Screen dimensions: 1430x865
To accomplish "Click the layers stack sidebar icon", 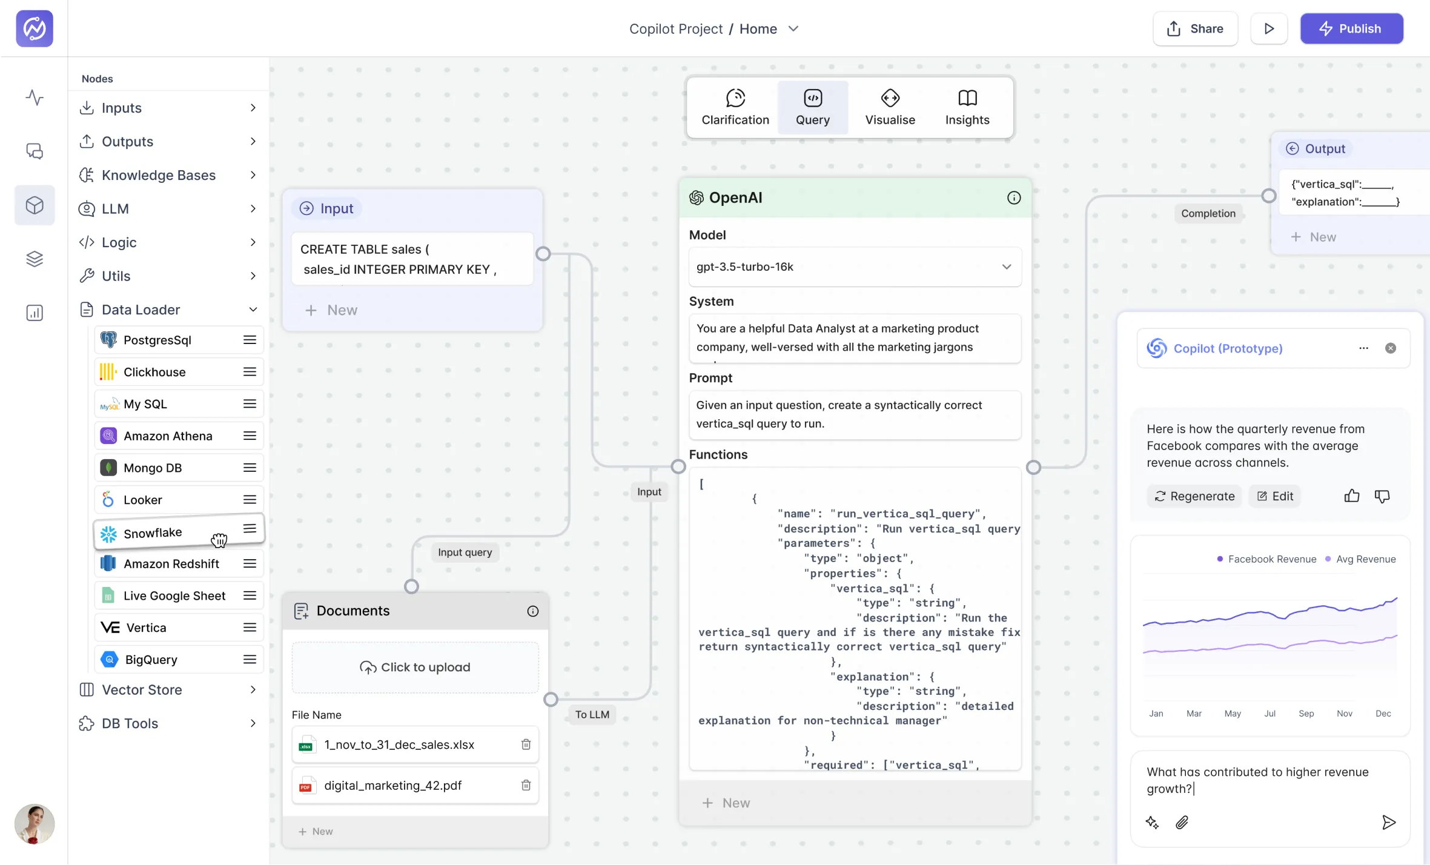I will (35, 259).
